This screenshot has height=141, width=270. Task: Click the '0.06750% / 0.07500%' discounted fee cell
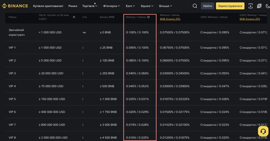pos(175,48)
